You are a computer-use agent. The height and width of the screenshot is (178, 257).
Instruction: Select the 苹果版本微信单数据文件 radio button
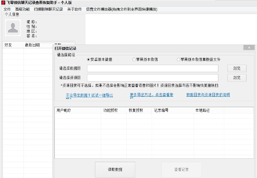click(x=198, y=60)
